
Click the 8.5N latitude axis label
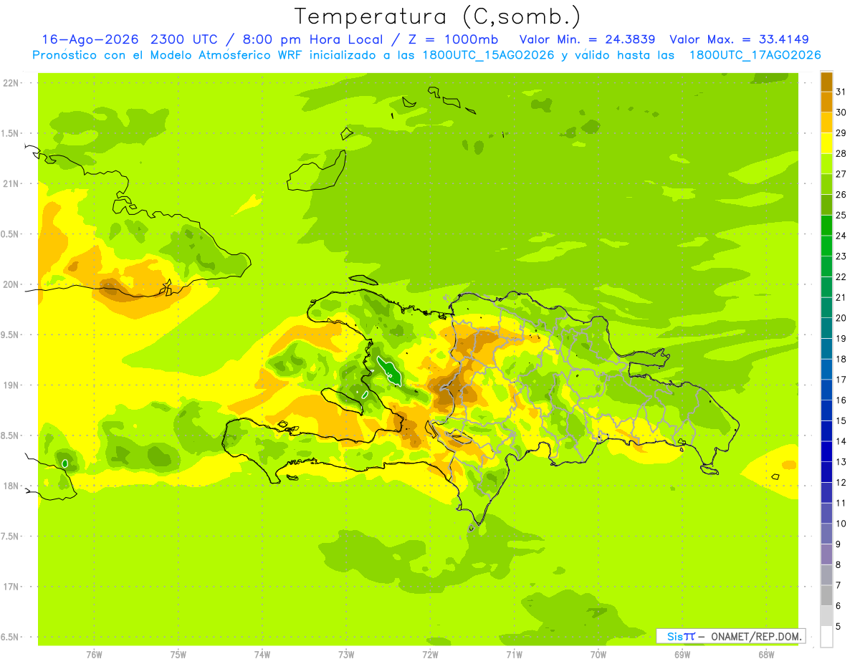point(10,436)
